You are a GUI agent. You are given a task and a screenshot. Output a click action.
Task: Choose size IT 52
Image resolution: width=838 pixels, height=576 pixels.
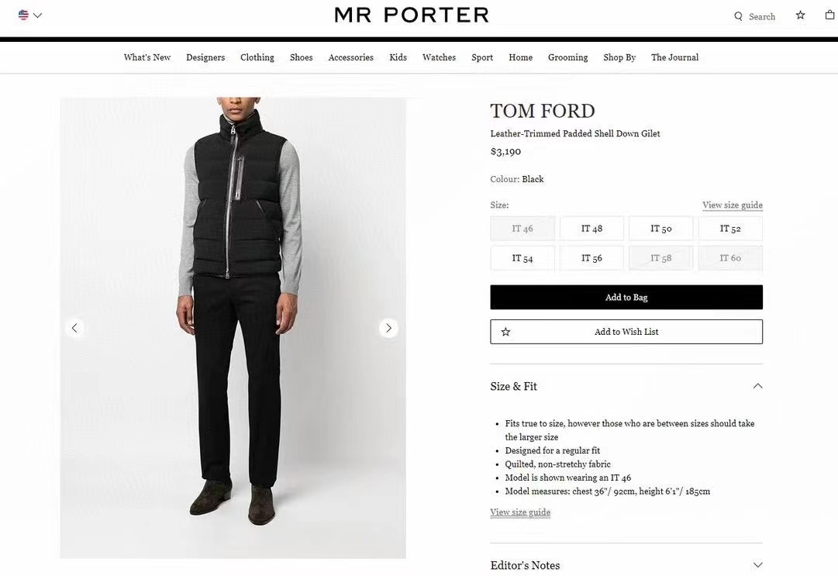pyautogui.click(x=730, y=229)
